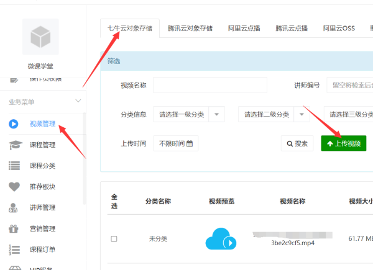Click the 未分类 cell
Image resolution: width=373 pixels, height=270 pixels.
point(158,238)
